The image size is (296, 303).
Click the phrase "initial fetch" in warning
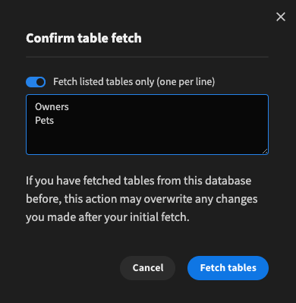(x=159, y=217)
